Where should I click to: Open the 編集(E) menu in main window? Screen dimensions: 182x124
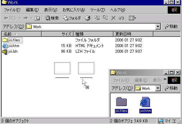(32, 10)
